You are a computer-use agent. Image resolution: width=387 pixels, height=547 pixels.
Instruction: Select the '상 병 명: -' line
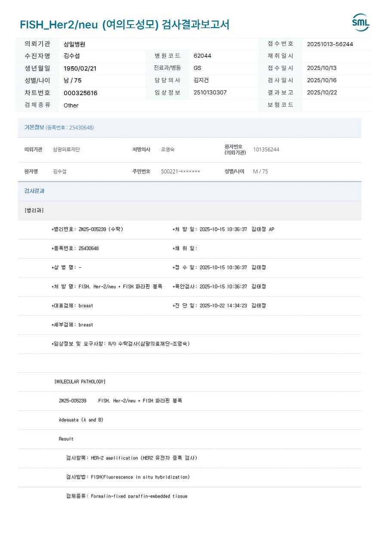[x=66, y=267]
